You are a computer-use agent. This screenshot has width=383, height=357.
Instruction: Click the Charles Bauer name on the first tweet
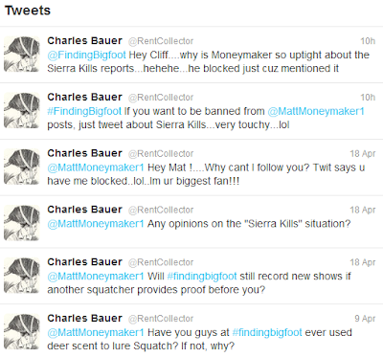click(x=84, y=41)
